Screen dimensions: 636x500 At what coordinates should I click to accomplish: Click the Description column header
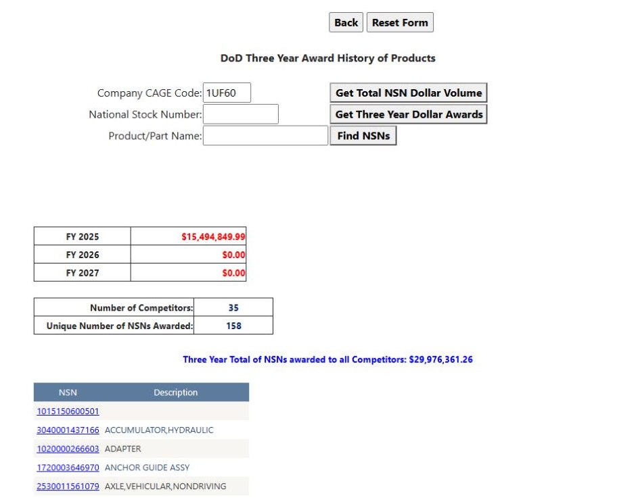(x=176, y=392)
